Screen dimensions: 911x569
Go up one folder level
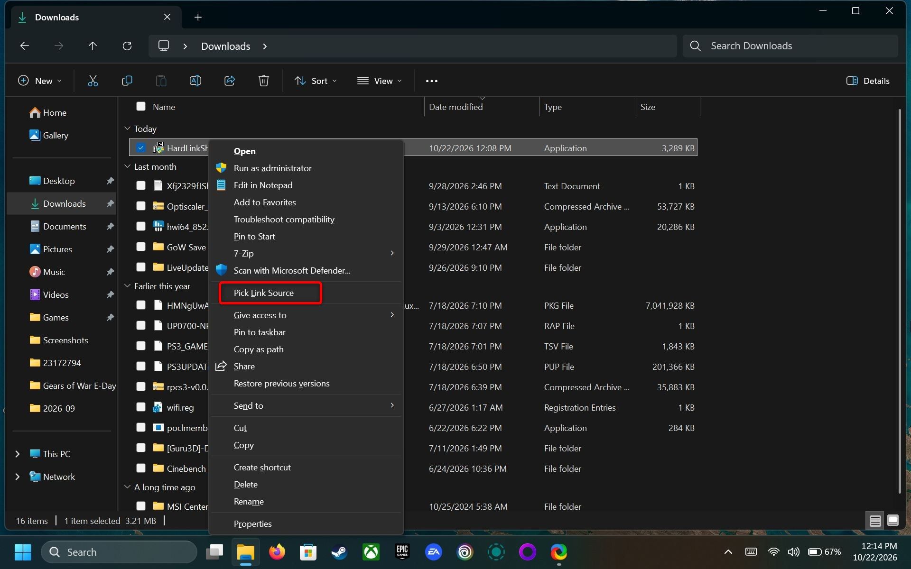(93, 46)
